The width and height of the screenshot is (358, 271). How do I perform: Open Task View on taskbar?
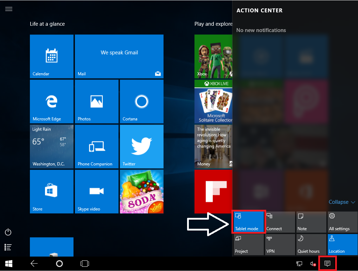[85, 264]
